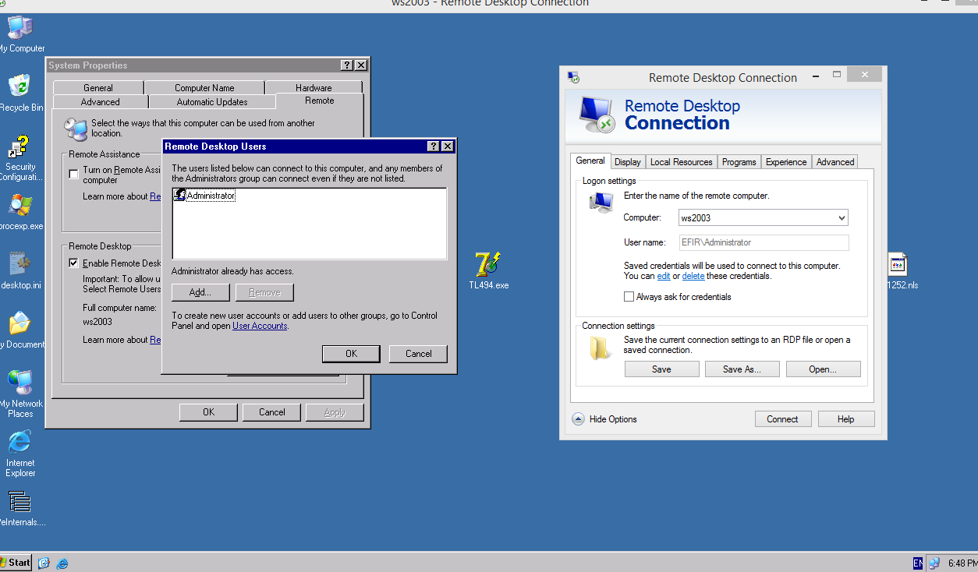Launch Internet Explorer desktop icon

(19, 443)
